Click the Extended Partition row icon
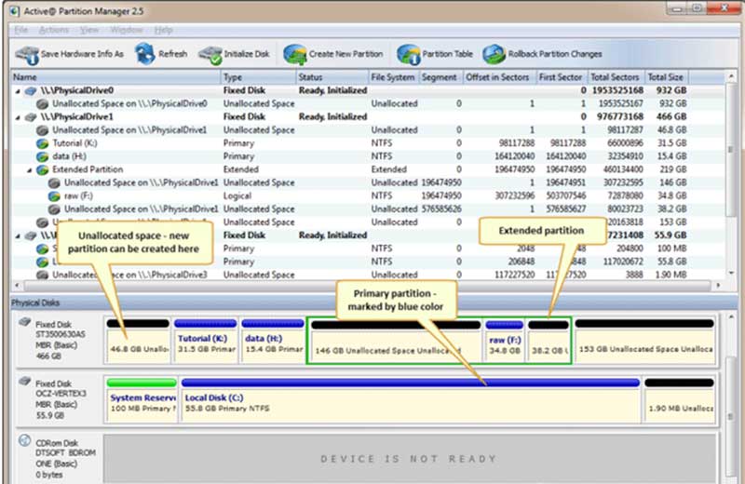The width and height of the screenshot is (745, 484). (42, 169)
